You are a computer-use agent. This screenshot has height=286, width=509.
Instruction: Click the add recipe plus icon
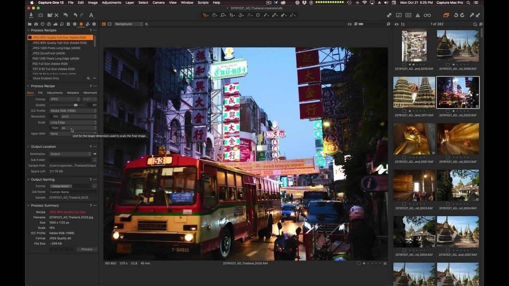coord(88,78)
